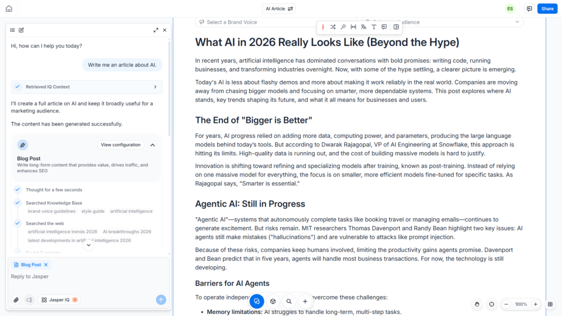Image resolution: width=562 pixels, height=316 pixels.
Task: Click the translate icon in floating toolbar
Action: pyautogui.click(x=363, y=27)
